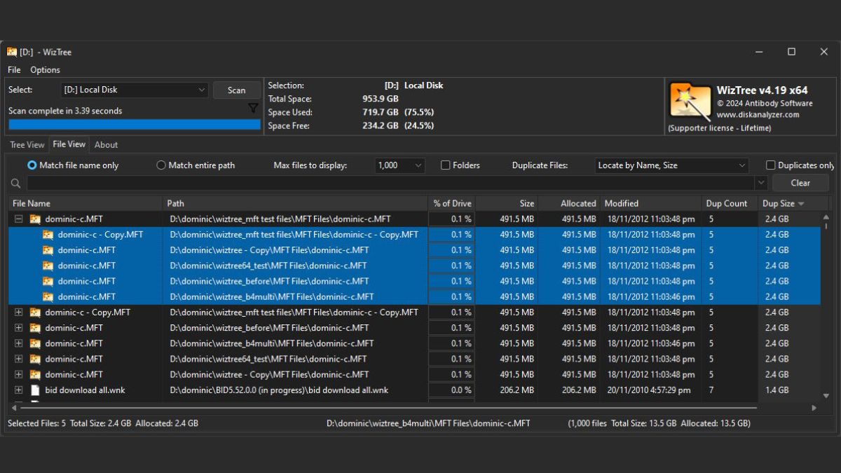Click the WizTree app icon in the title bar
The width and height of the screenshot is (841, 473).
point(12,52)
